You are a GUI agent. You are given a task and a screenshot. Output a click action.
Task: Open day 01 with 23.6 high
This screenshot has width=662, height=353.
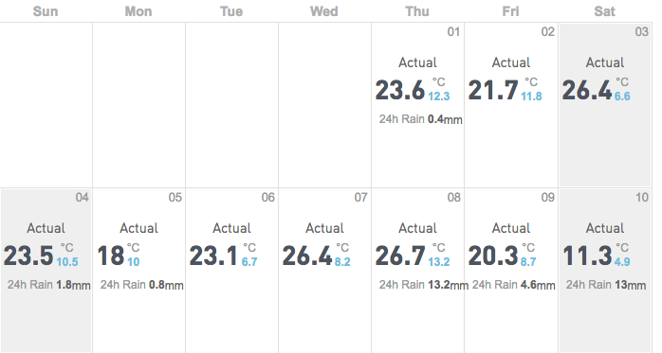[x=417, y=104]
